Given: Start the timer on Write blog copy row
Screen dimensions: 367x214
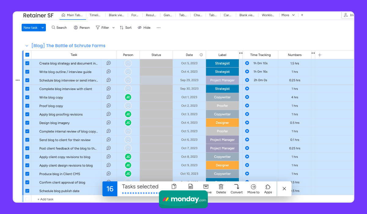Looking at the screenshot, I should tap(247, 97).
